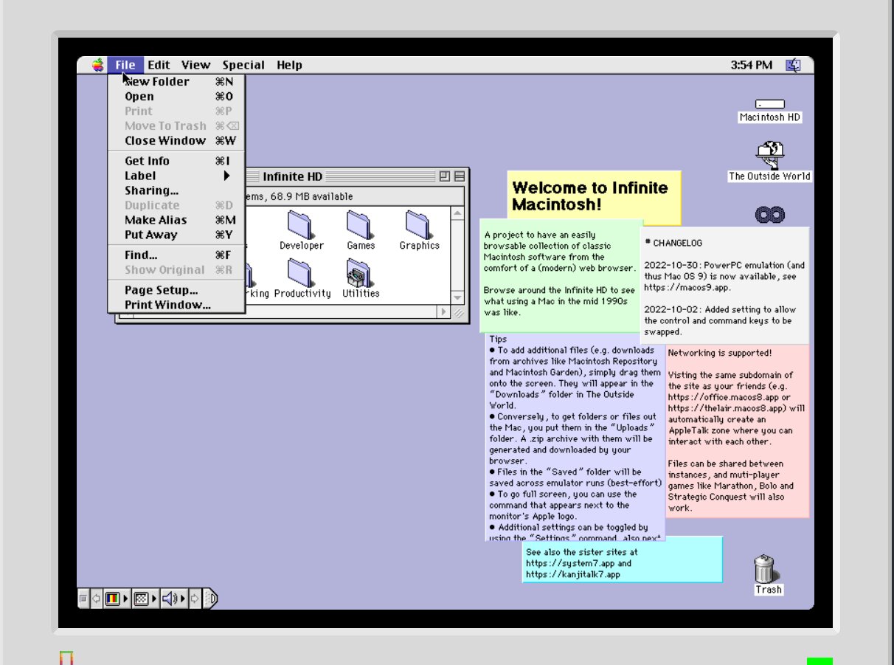Click the https://kanjitalk7.app text
The width and height of the screenshot is (894, 665).
[573, 574]
